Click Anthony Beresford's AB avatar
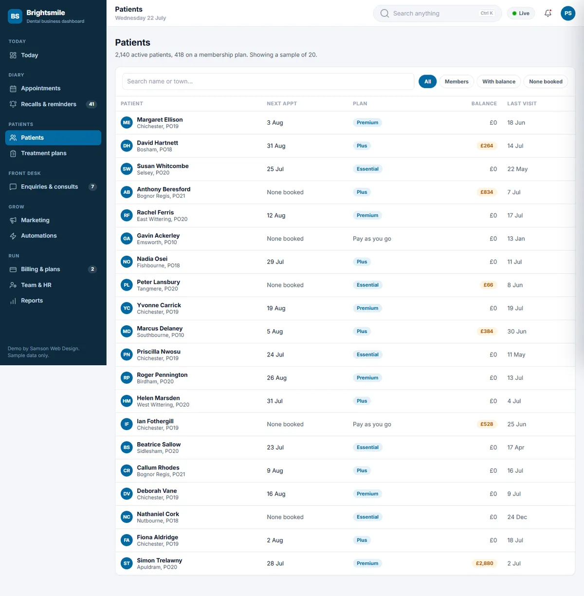This screenshot has width=584, height=596. [x=127, y=192]
